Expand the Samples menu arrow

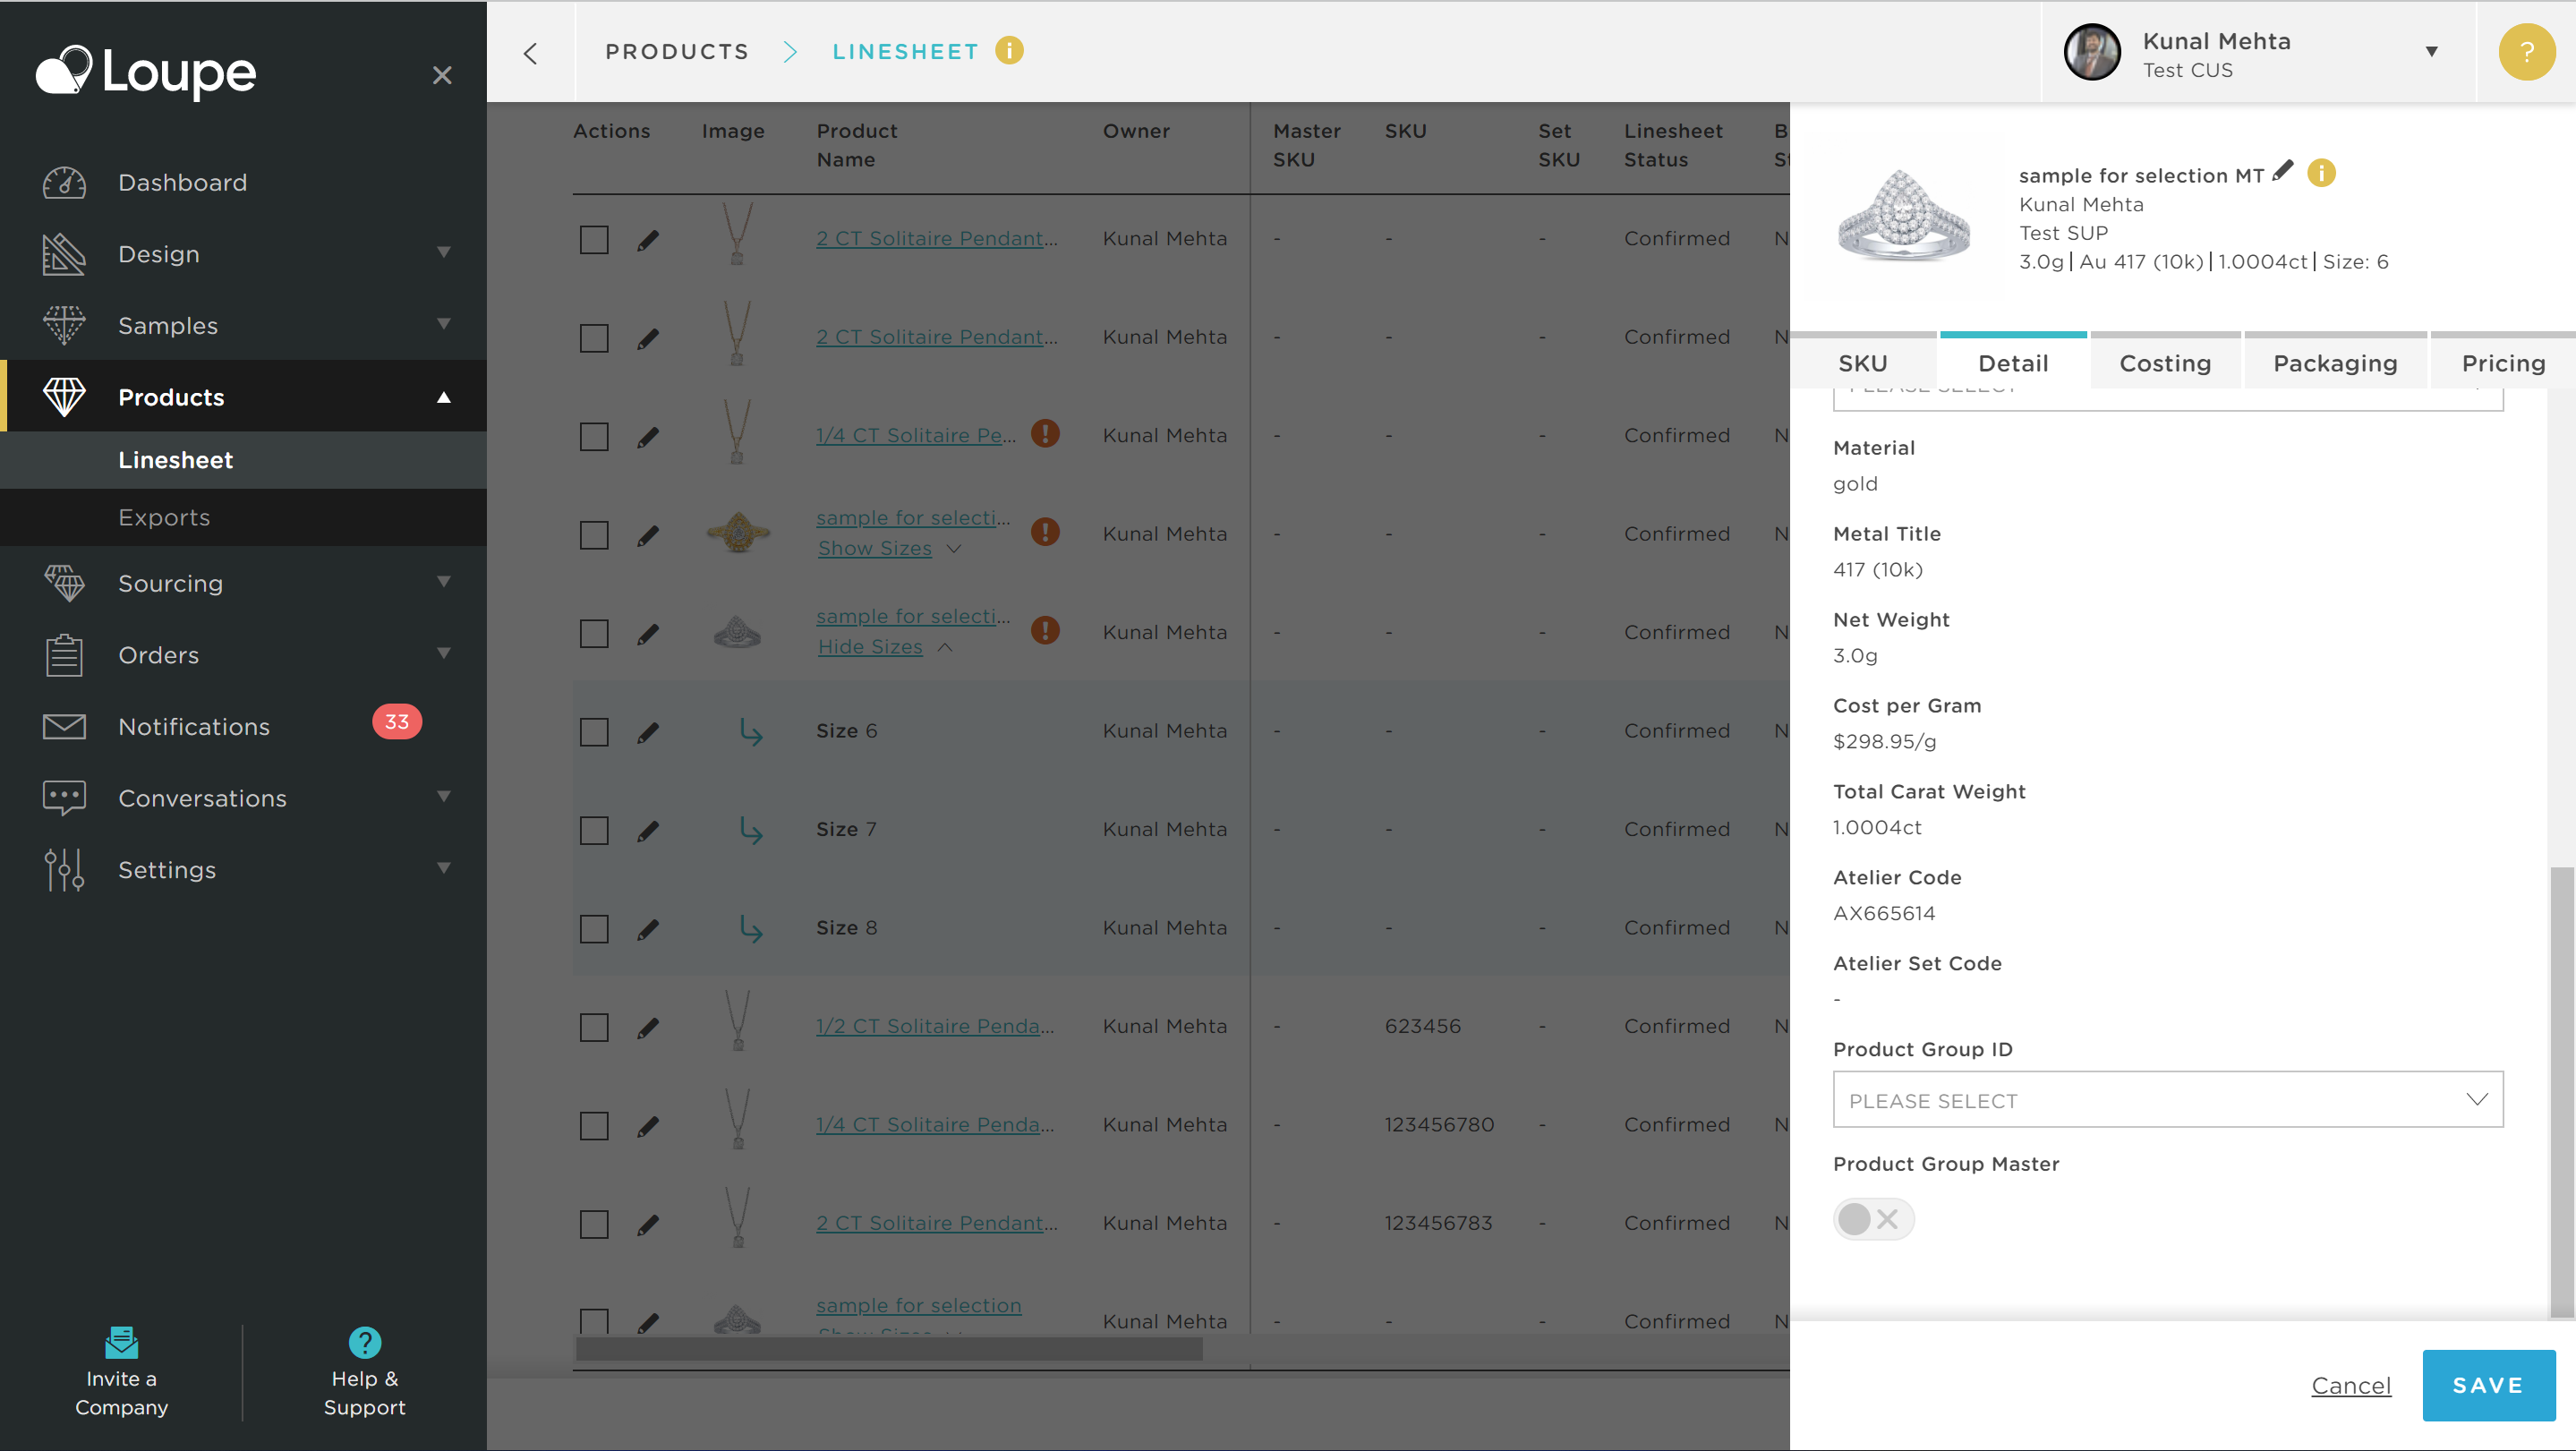(x=444, y=324)
